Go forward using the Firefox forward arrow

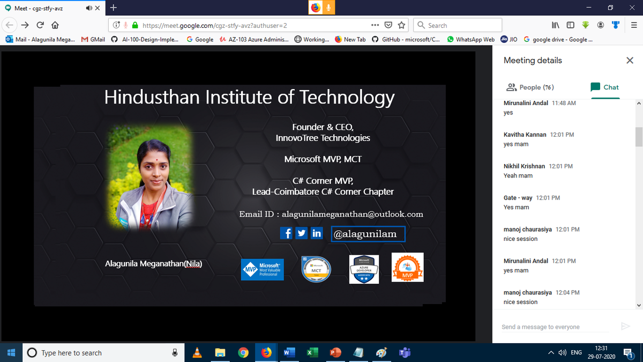[25, 25]
